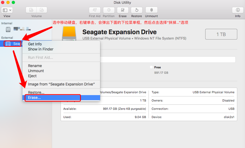
Task: Run First Aid from the toolbar
Action: (x=95, y=10)
